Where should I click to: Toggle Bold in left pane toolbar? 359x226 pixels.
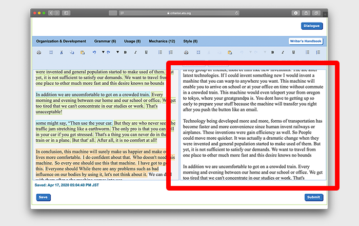point(125,52)
